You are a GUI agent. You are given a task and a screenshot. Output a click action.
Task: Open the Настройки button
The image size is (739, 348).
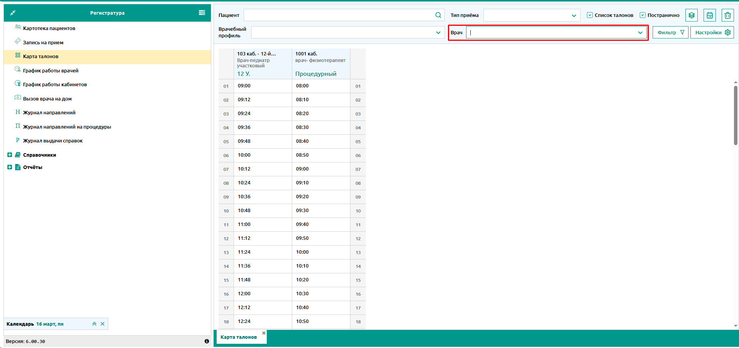point(712,33)
